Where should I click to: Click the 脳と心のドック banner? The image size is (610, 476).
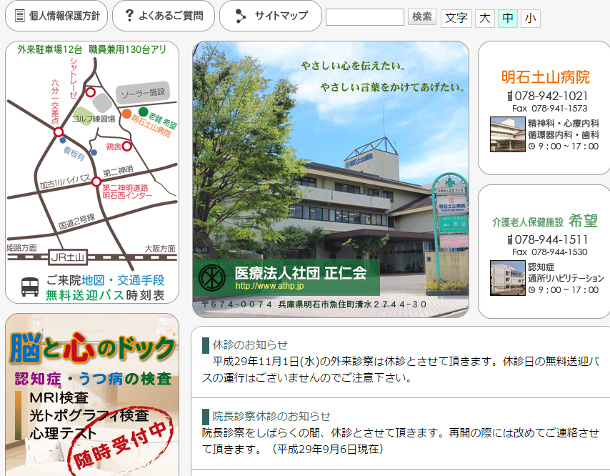point(92,395)
